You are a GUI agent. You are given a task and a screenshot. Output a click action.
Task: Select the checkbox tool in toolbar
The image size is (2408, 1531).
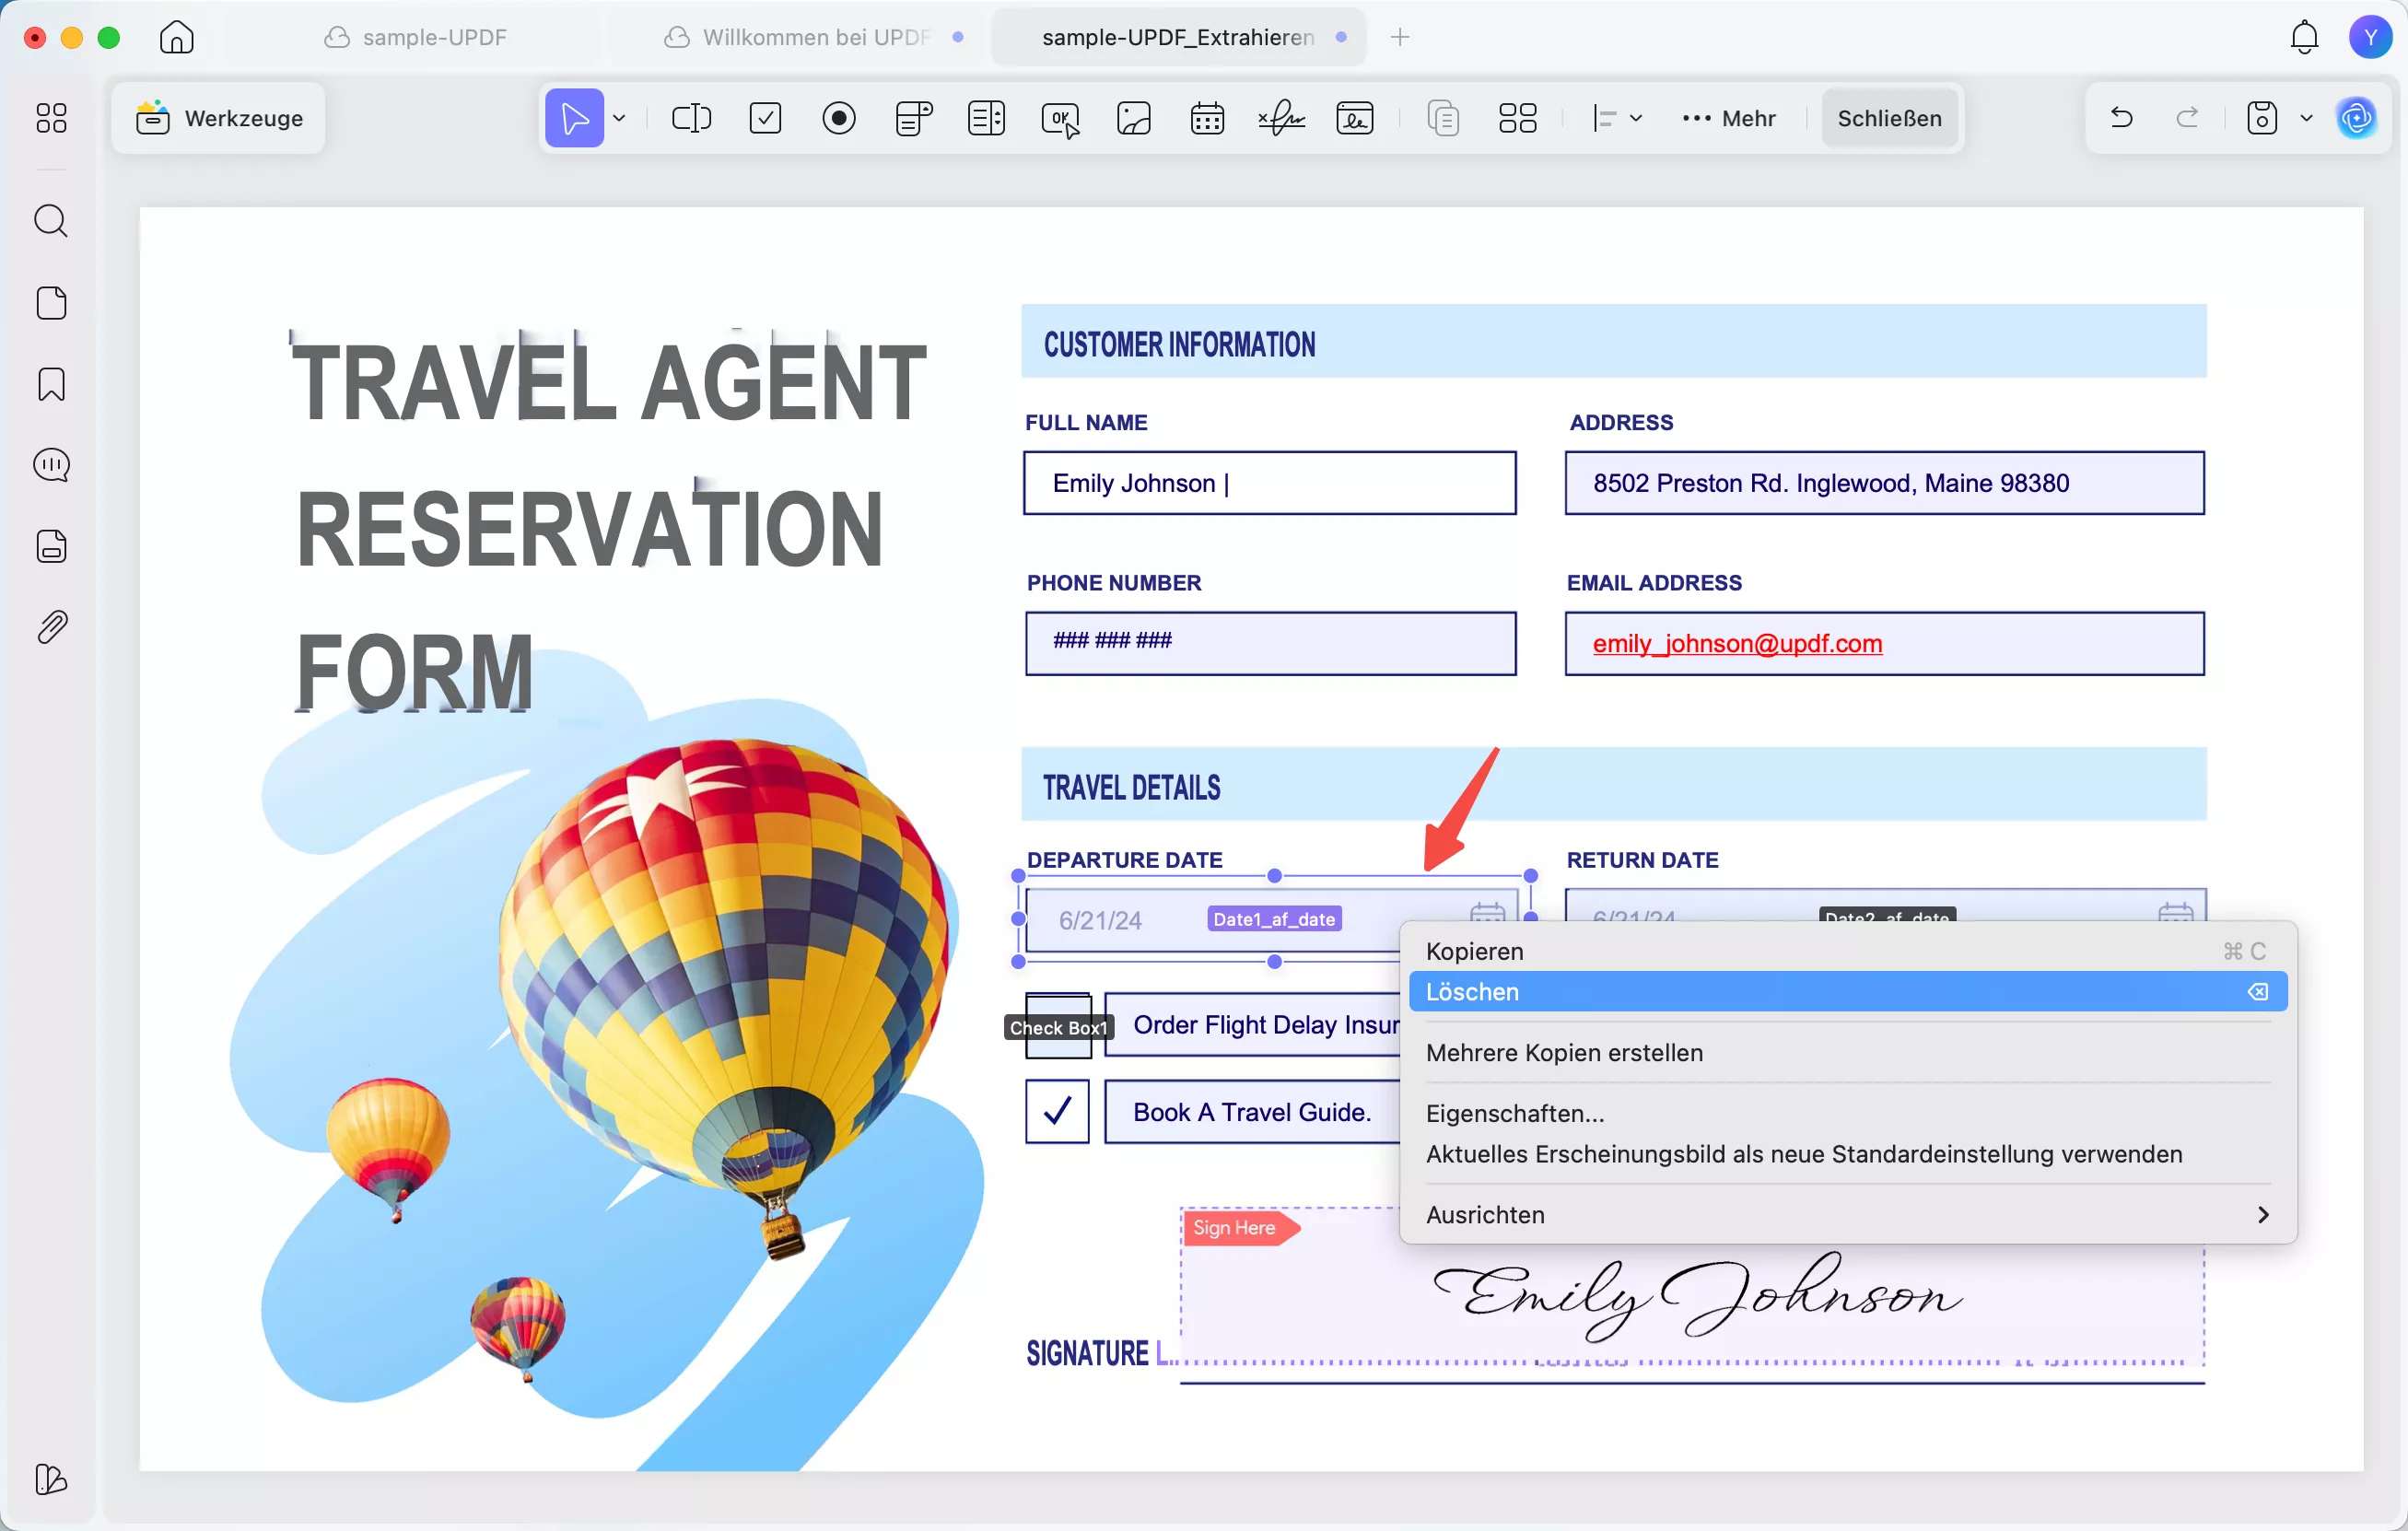[765, 118]
